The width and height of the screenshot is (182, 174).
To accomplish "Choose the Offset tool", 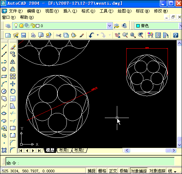I will click(13, 69).
